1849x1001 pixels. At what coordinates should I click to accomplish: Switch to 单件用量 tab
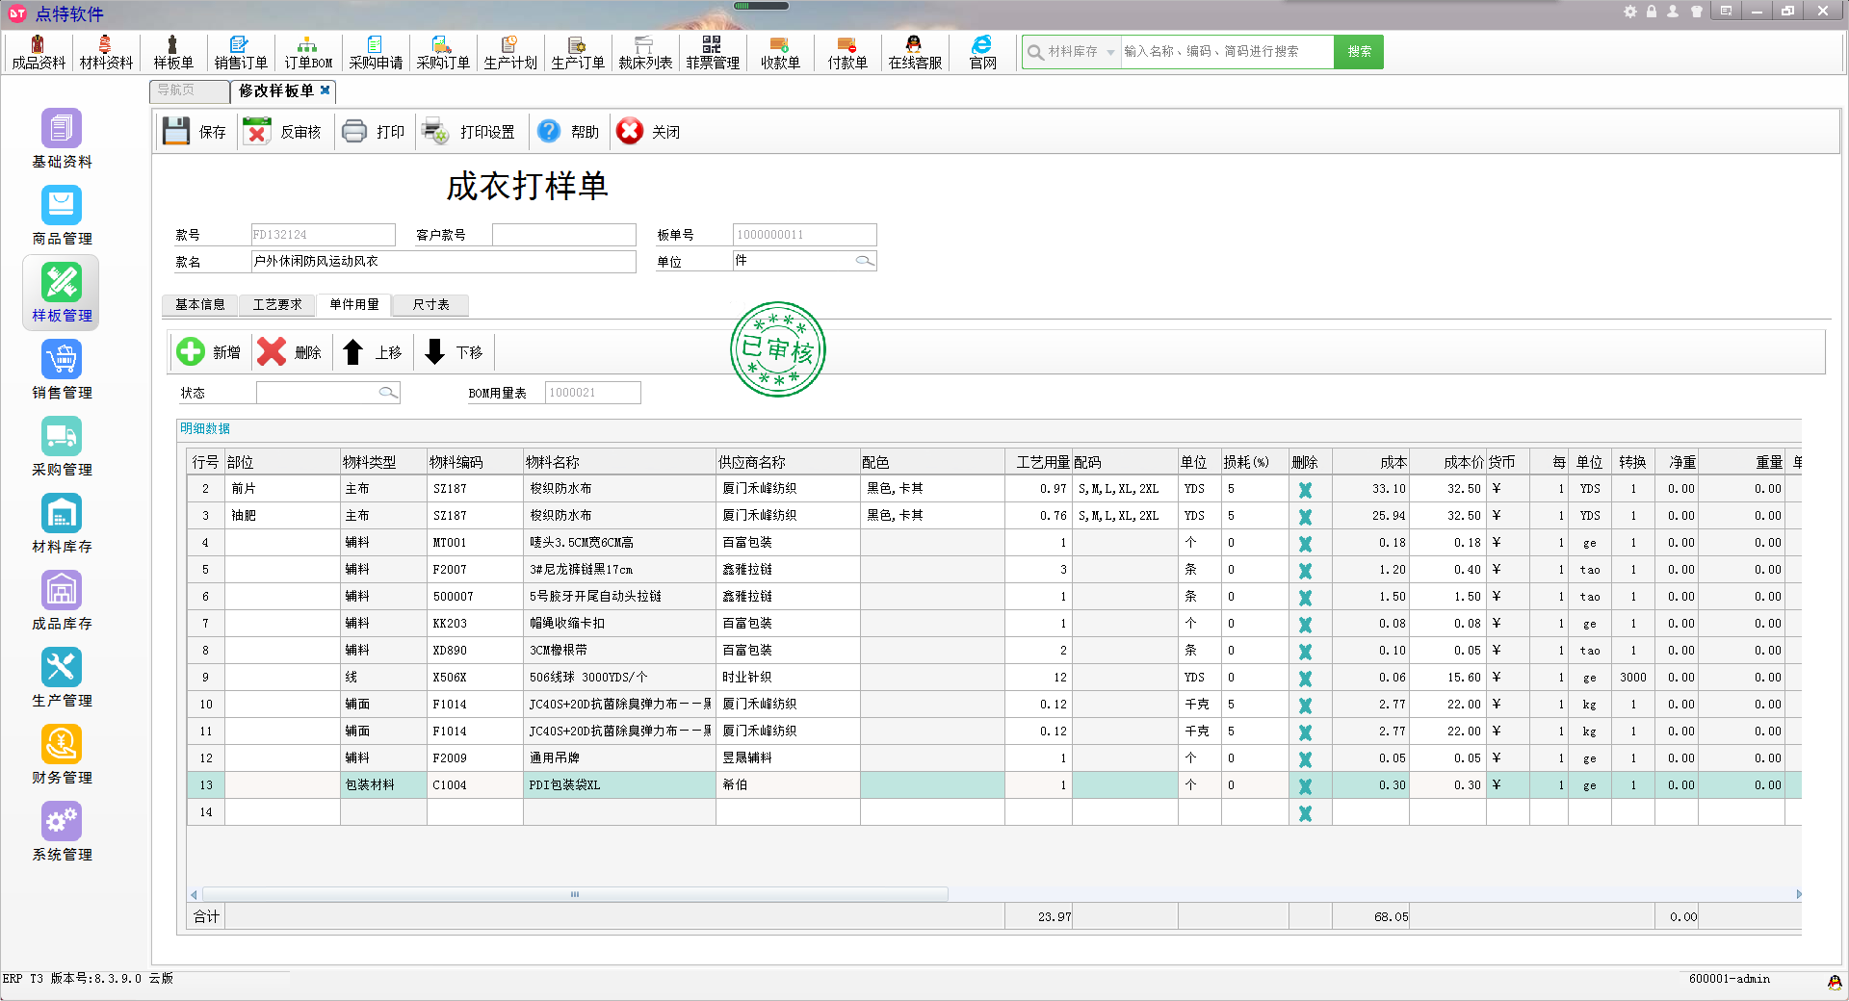[354, 304]
